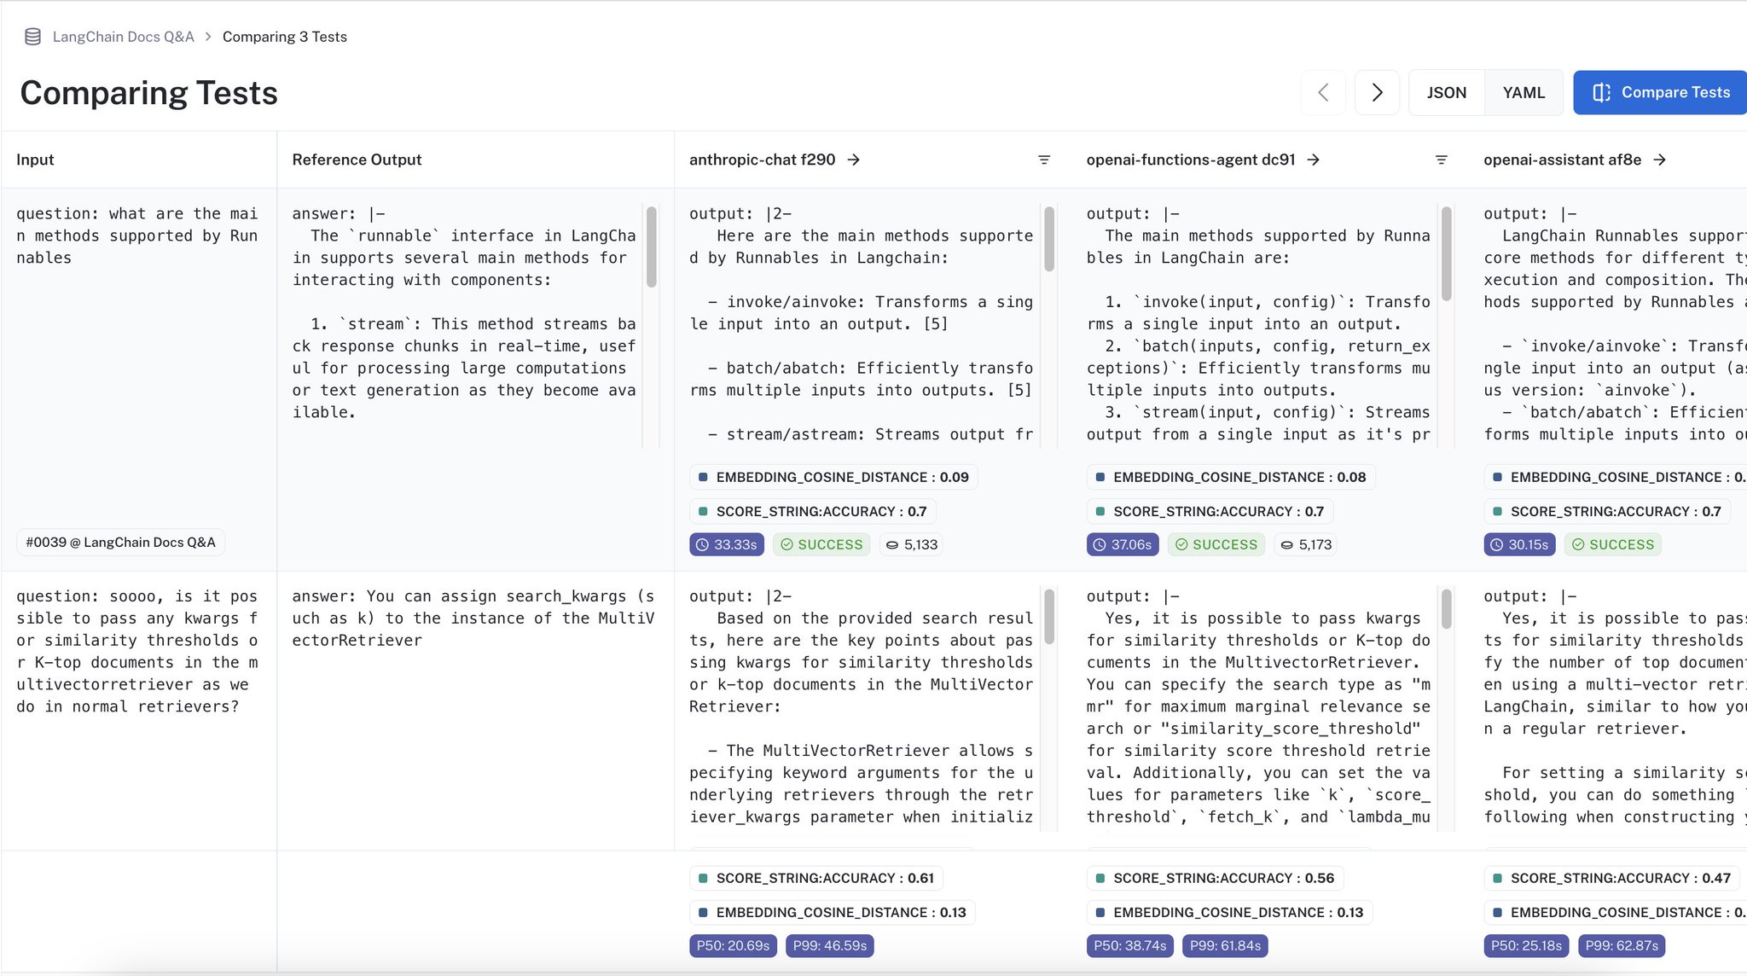1747x976 pixels.
Task: Click the P50: 20.69s badge
Action: click(733, 945)
